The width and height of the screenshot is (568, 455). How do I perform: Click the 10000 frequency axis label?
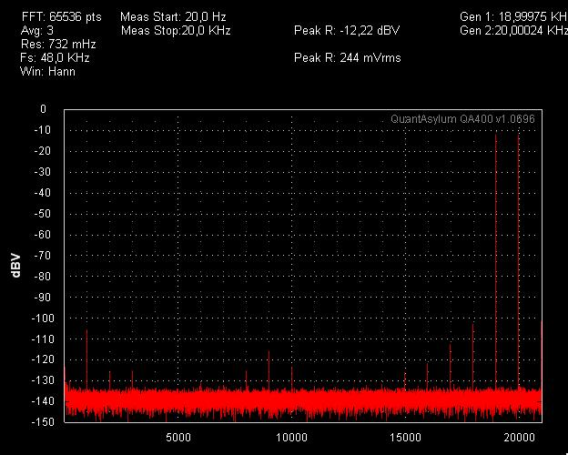coord(291,438)
